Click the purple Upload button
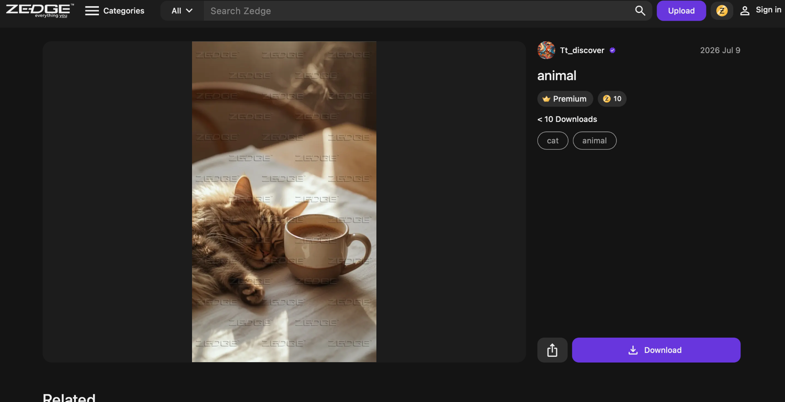This screenshot has height=402, width=785. (681, 11)
